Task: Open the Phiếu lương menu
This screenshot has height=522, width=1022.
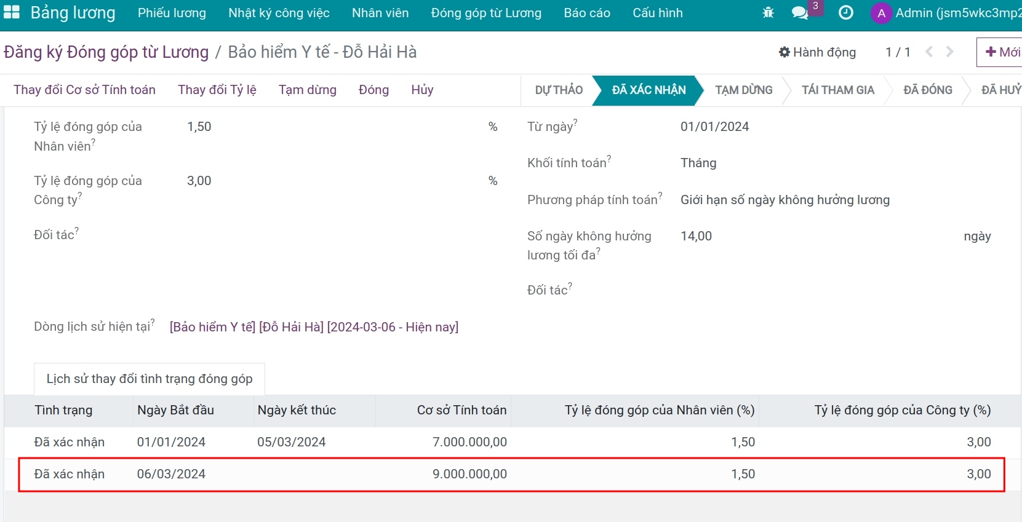Action: tap(172, 13)
